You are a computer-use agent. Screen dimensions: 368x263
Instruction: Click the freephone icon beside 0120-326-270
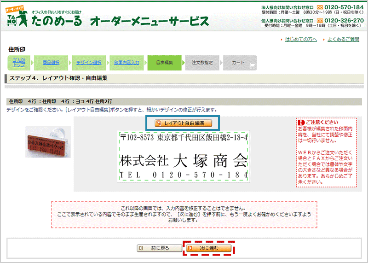tap(320, 21)
